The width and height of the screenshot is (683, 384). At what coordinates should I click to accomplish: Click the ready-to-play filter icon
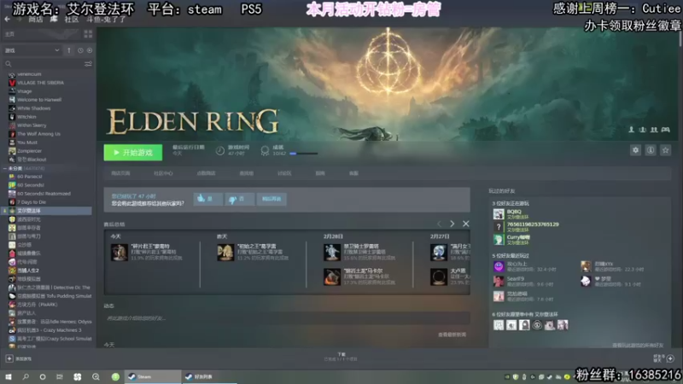[90, 50]
